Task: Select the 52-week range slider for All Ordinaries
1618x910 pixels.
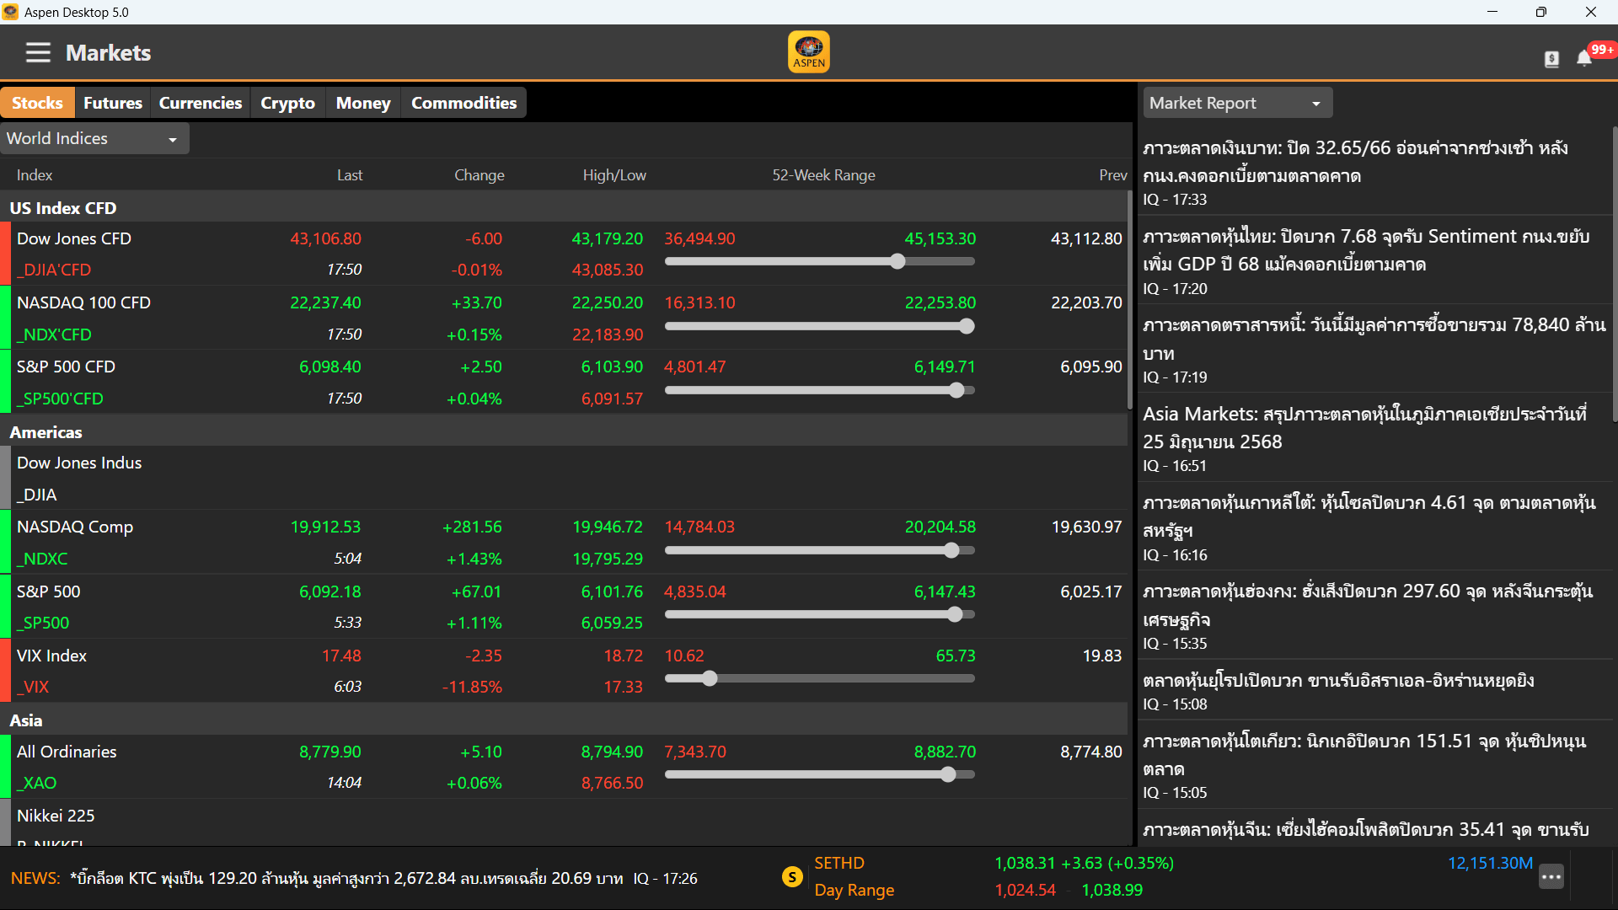Action: point(820,774)
